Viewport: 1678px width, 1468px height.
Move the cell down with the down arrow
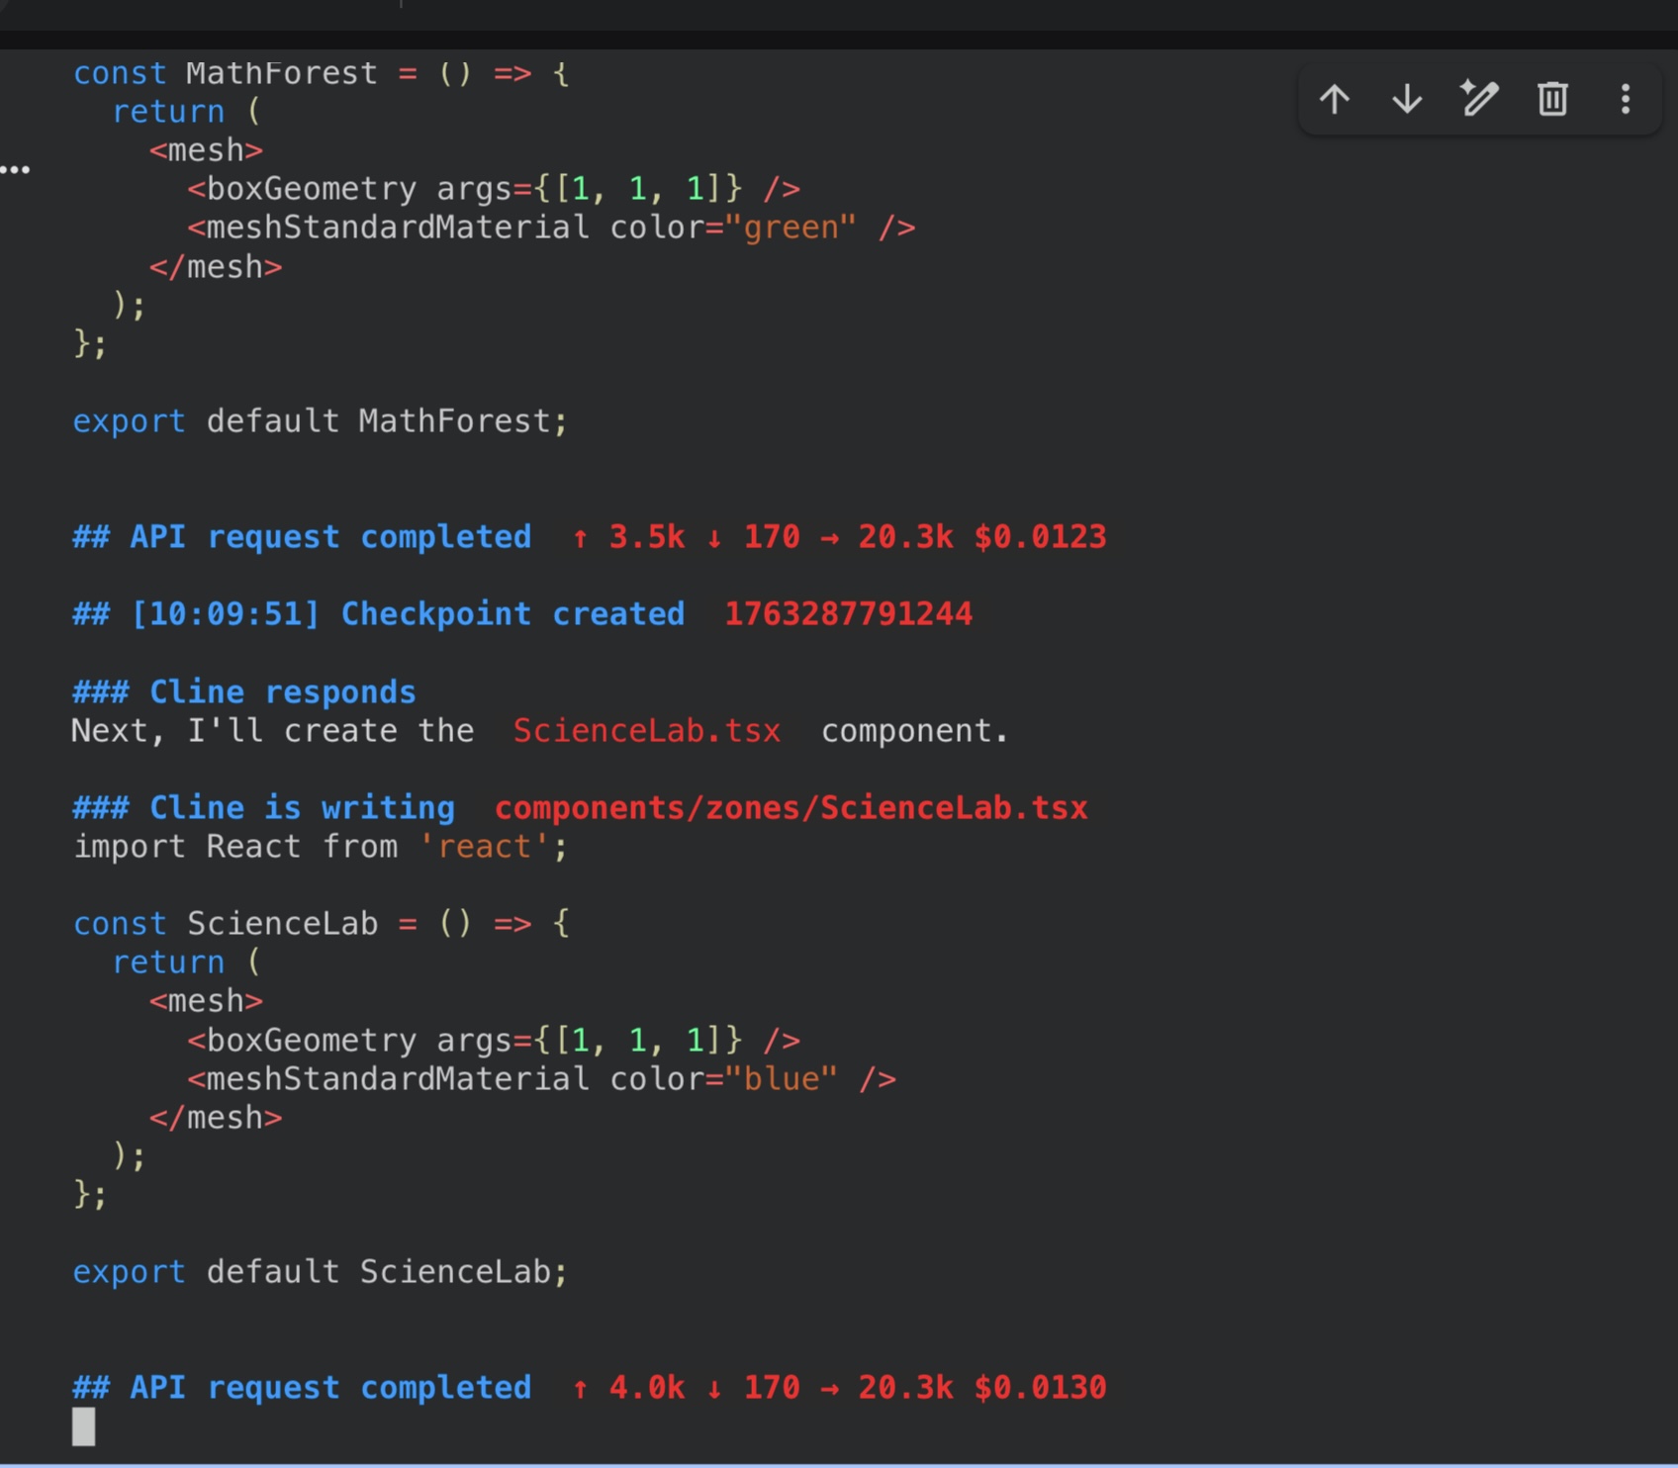[1407, 99]
